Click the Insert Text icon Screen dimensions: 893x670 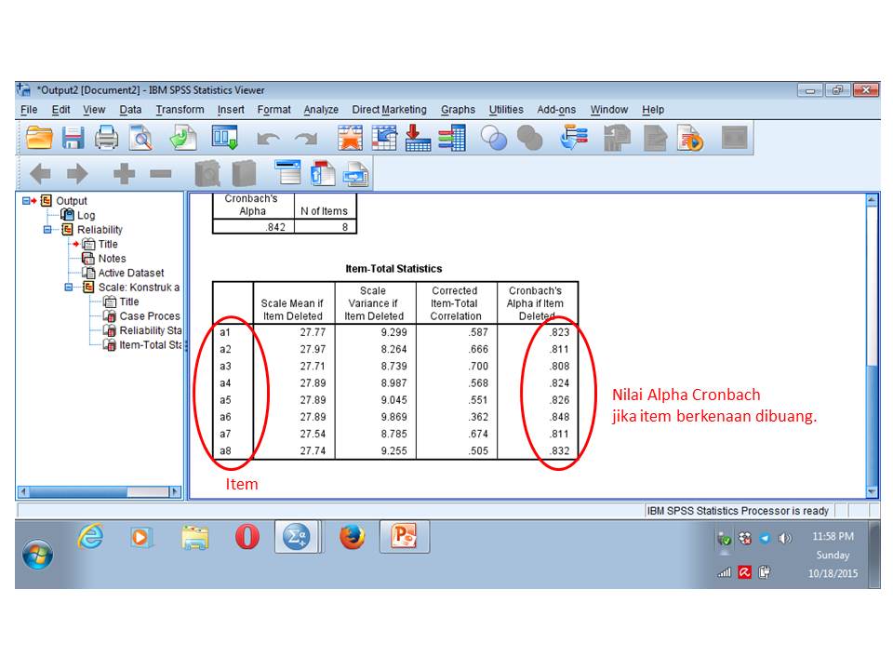pyautogui.click(x=356, y=174)
